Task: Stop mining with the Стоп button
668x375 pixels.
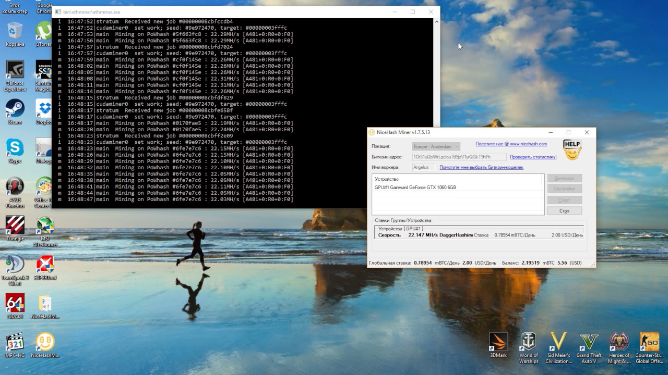Action: click(564, 211)
